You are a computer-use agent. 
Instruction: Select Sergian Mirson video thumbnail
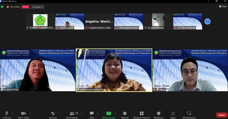pos(158,21)
